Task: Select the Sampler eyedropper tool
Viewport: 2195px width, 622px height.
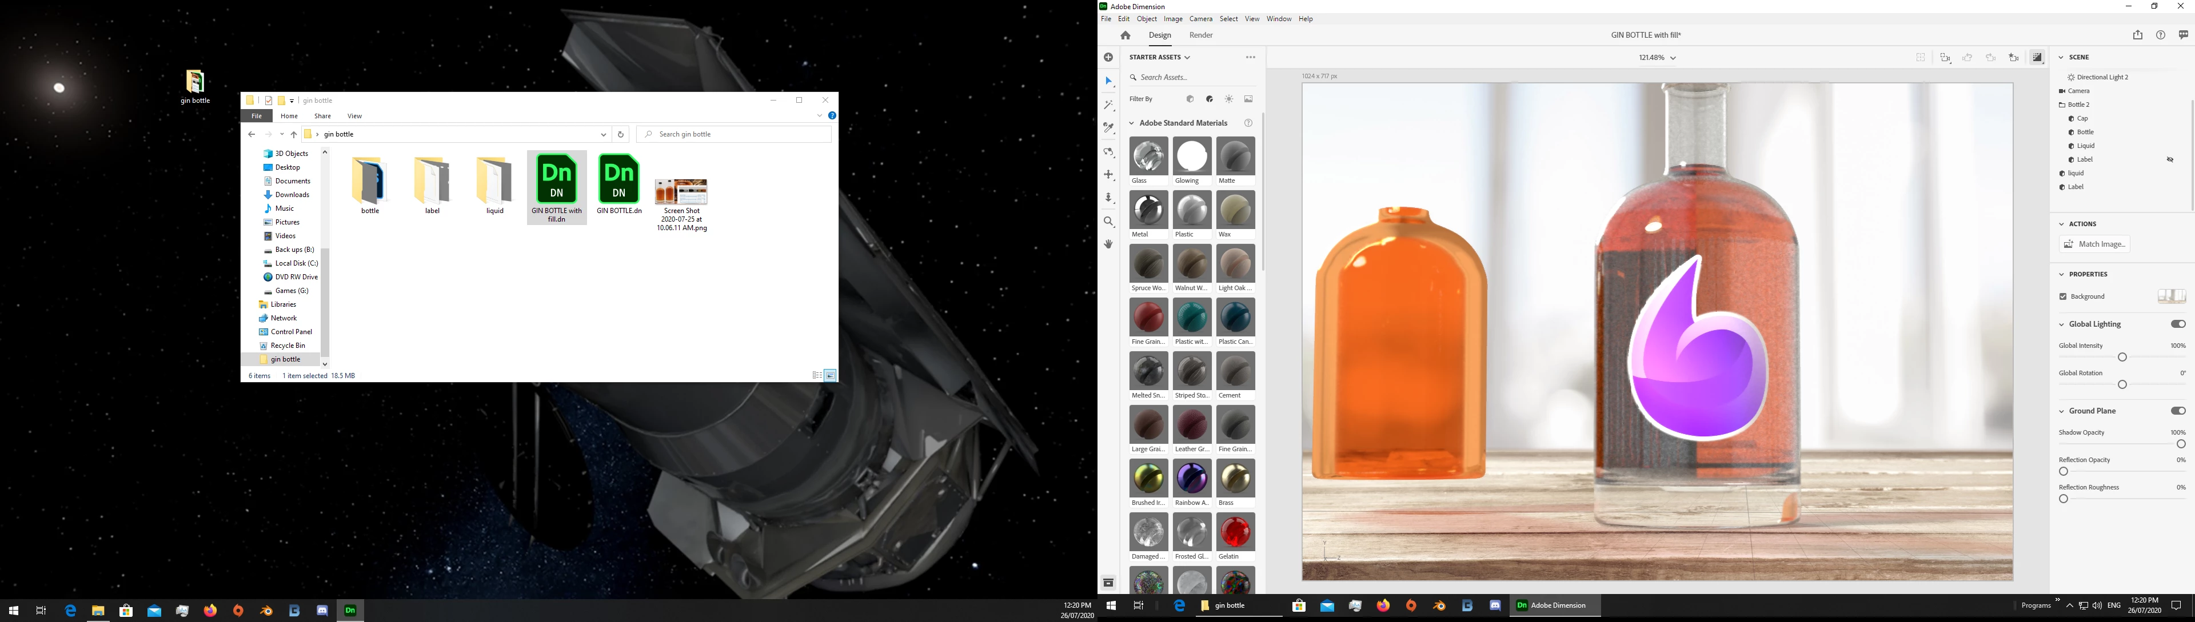Action: [x=1108, y=129]
